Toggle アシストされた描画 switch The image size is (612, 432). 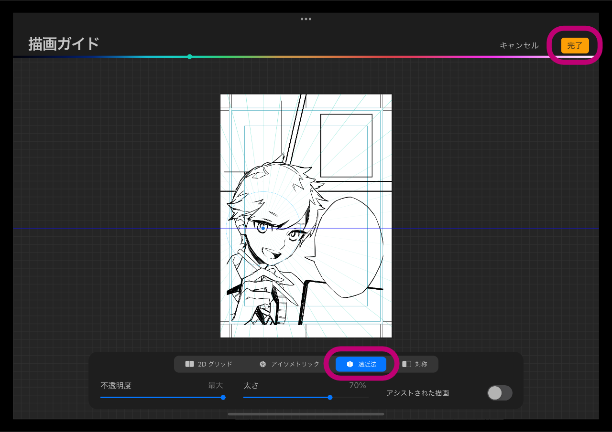pos(500,393)
